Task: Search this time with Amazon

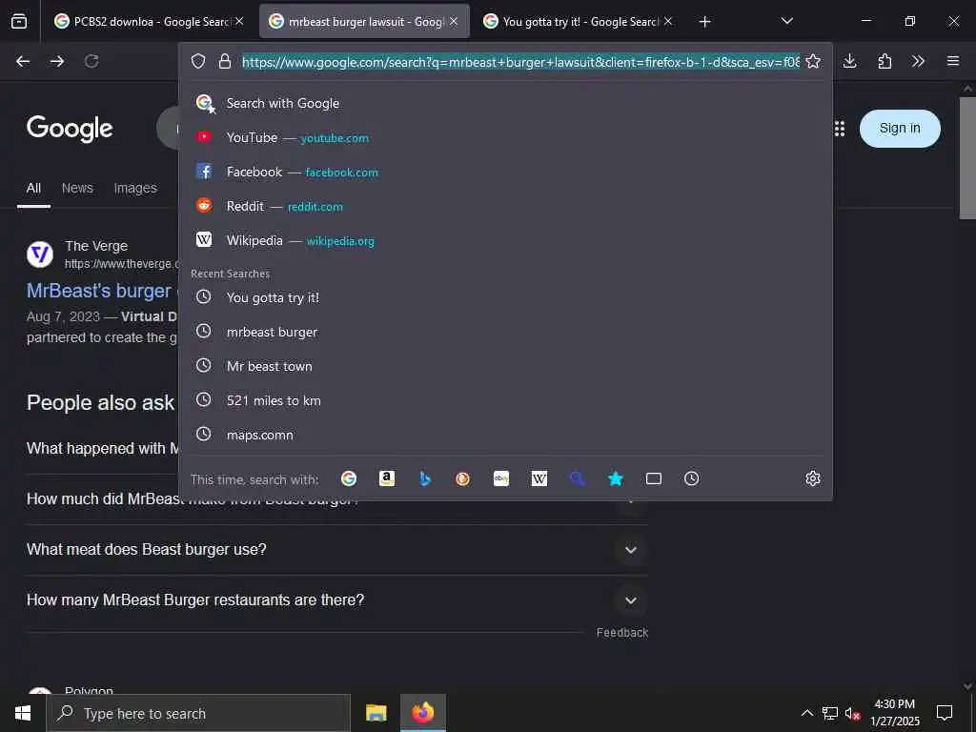Action: [387, 478]
